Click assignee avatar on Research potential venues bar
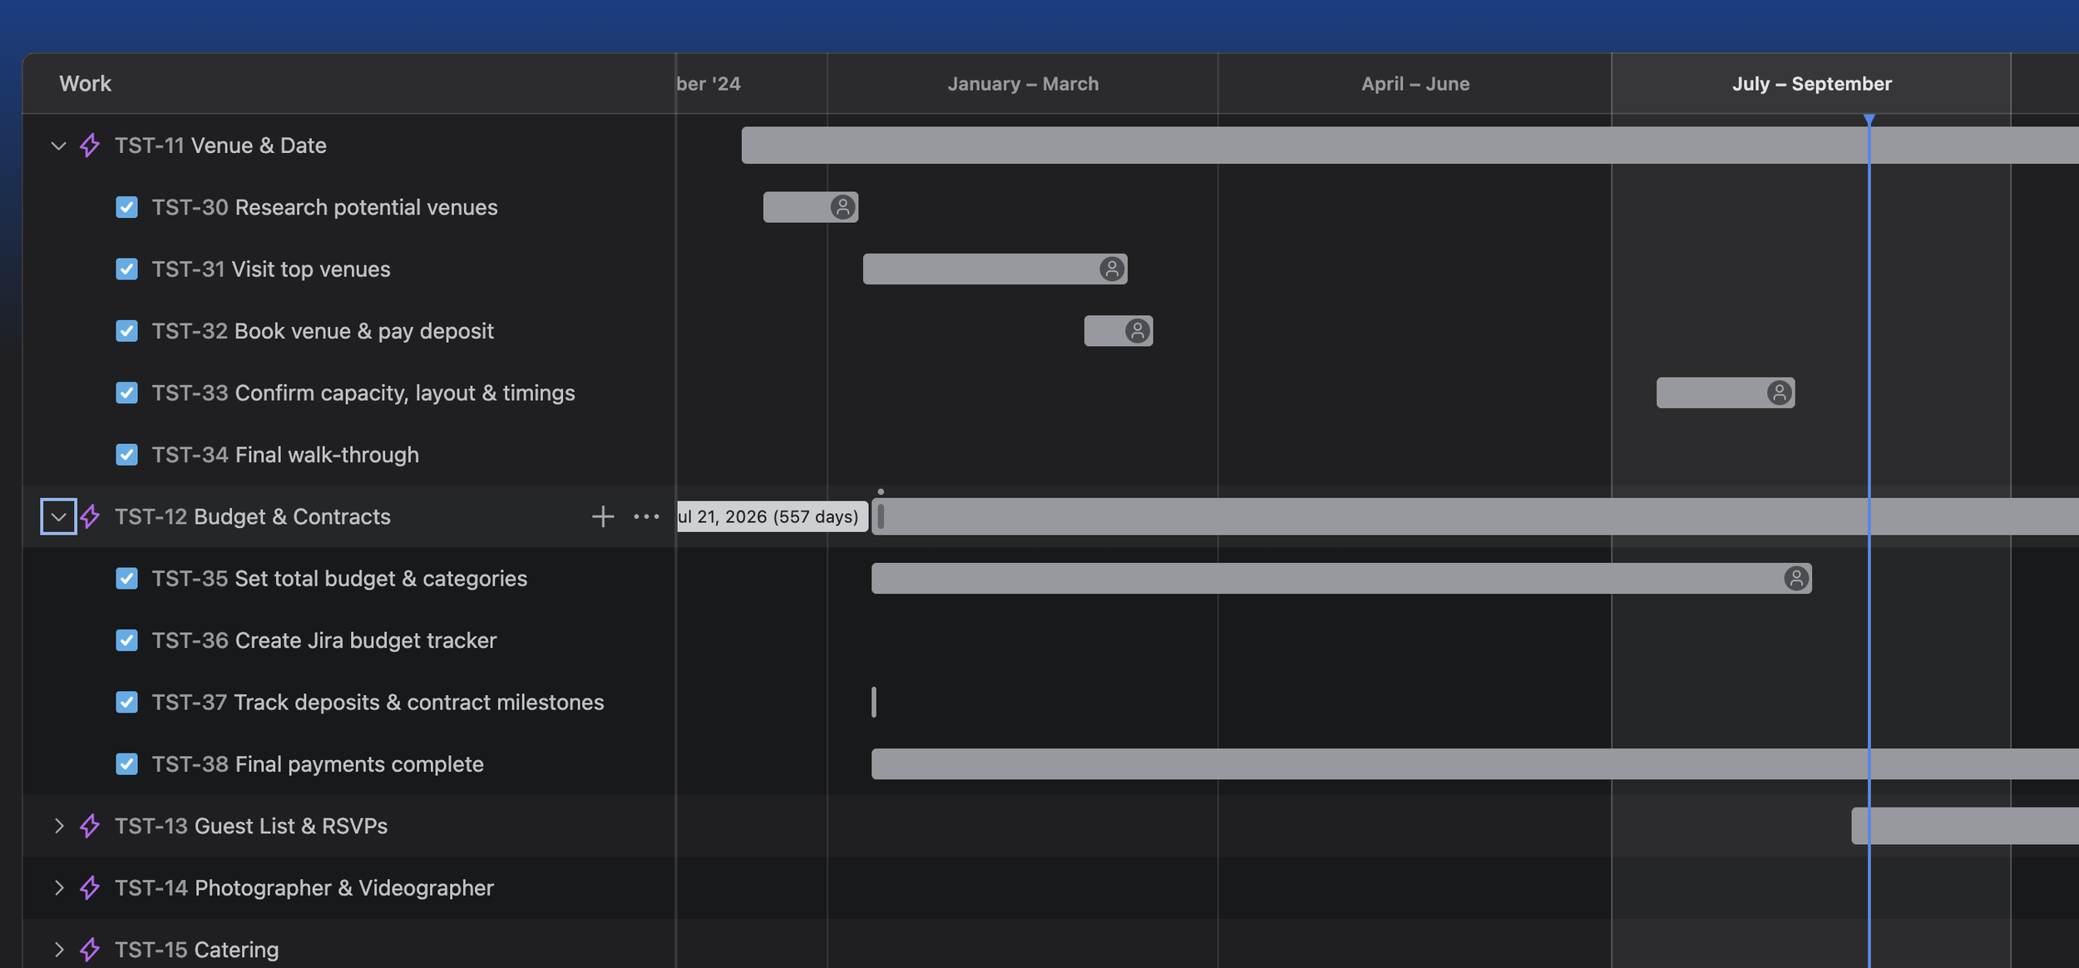The height and width of the screenshot is (968, 2079). click(x=842, y=207)
